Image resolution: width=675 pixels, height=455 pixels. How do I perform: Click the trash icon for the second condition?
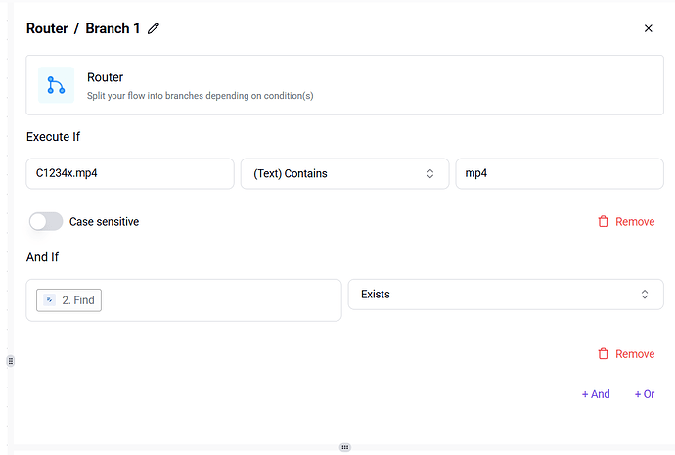point(604,354)
